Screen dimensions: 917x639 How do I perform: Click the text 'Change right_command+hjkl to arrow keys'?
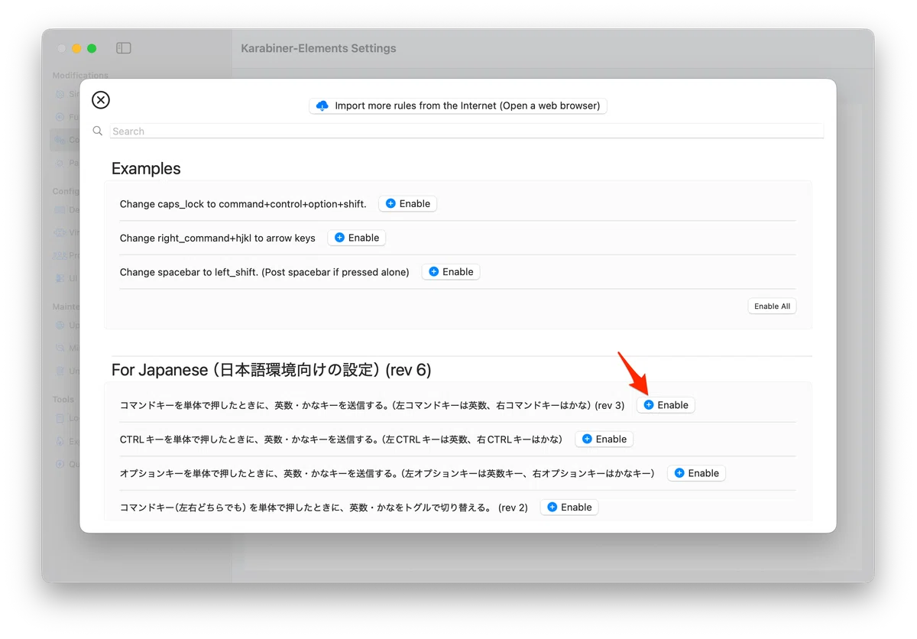pos(218,238)
